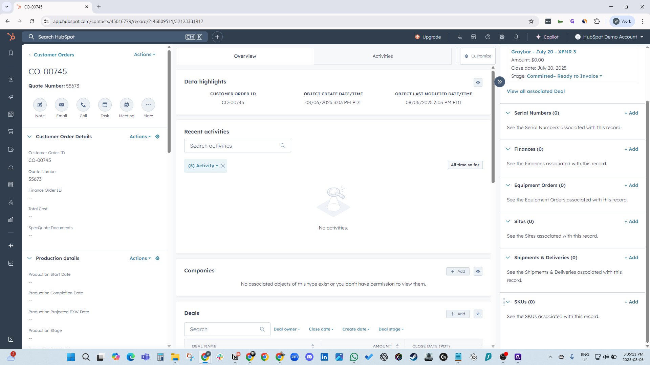Open Deal stage filter dropdown
This screenshot has width=650, height=365.
tap(391, 329)
